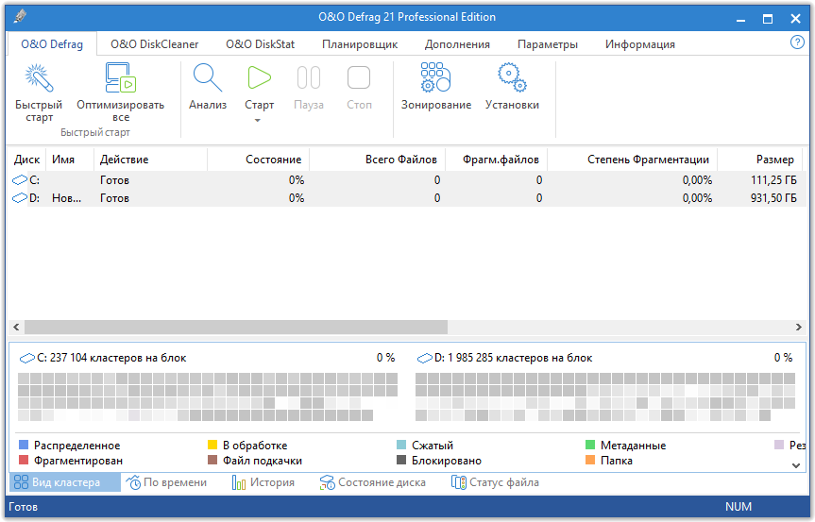Sort by the Действие column header

[151, 160]
